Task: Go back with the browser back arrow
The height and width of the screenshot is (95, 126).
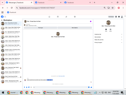Action: (3, 8)
